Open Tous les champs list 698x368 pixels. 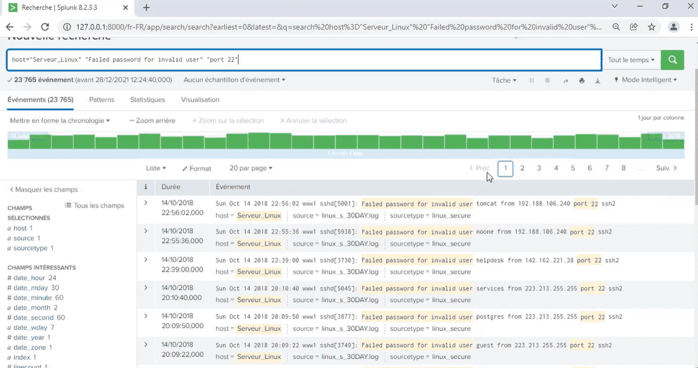(x=94, y=206)
